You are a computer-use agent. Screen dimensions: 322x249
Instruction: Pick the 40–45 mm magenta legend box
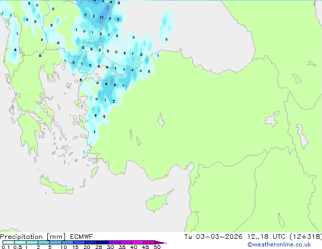(138, 242)
